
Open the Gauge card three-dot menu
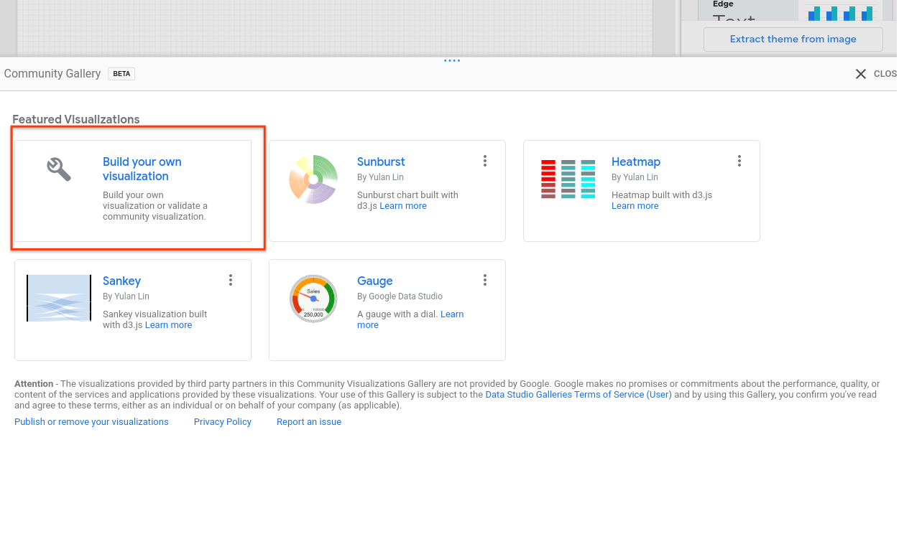[485, 281]
